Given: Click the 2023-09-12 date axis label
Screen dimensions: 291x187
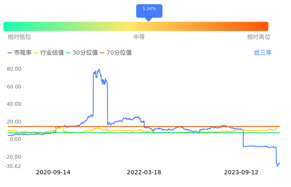Looking at the screenshot, I should [241, 172].
